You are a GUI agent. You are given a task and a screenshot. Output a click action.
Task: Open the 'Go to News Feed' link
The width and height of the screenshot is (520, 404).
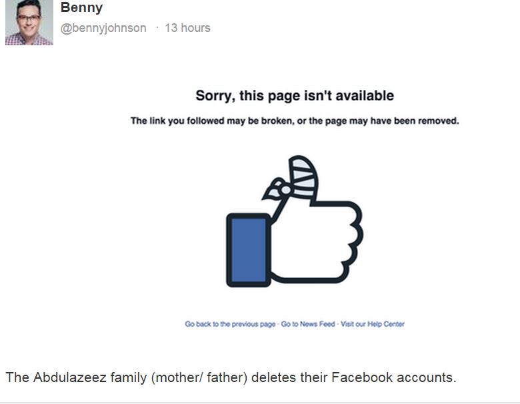(308, 324)
